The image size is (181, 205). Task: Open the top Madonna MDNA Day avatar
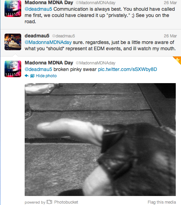[x=13, y=9]
